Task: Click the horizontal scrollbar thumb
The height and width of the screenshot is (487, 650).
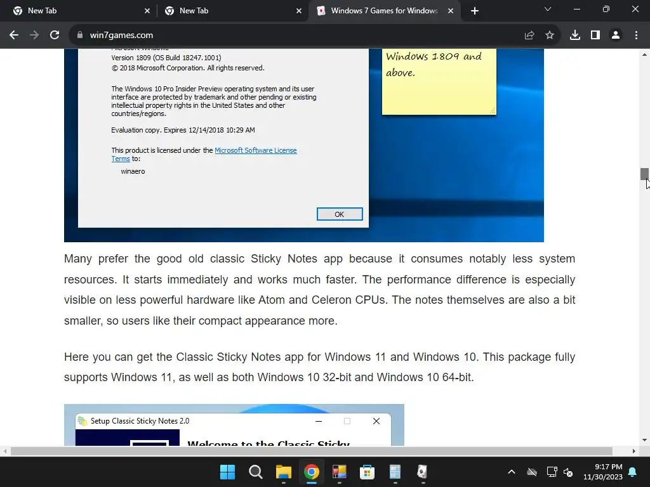Action: [x=311, y=451]
